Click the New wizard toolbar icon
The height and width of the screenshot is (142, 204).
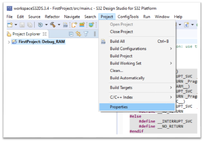10,25
